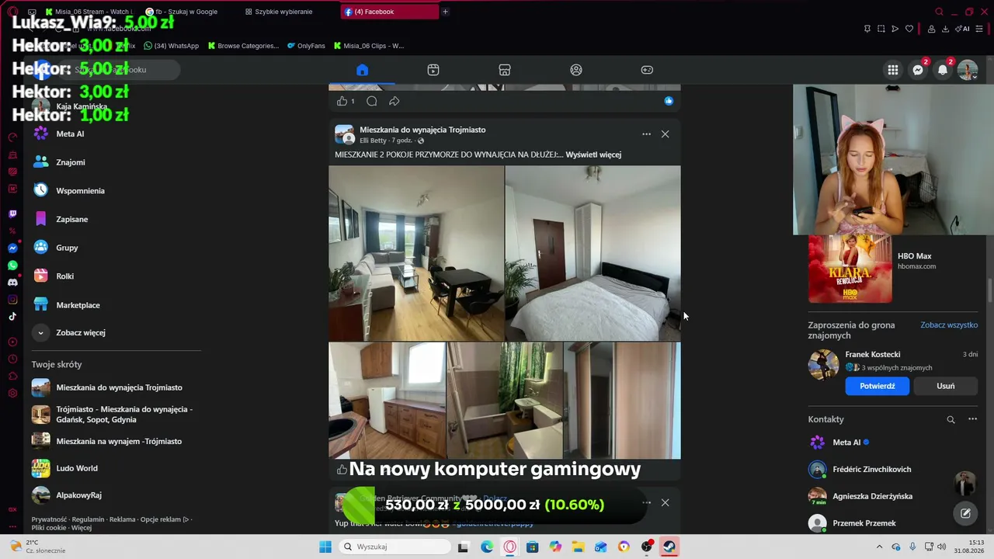Hide the Golden Retriever Community post

[665, 502]
